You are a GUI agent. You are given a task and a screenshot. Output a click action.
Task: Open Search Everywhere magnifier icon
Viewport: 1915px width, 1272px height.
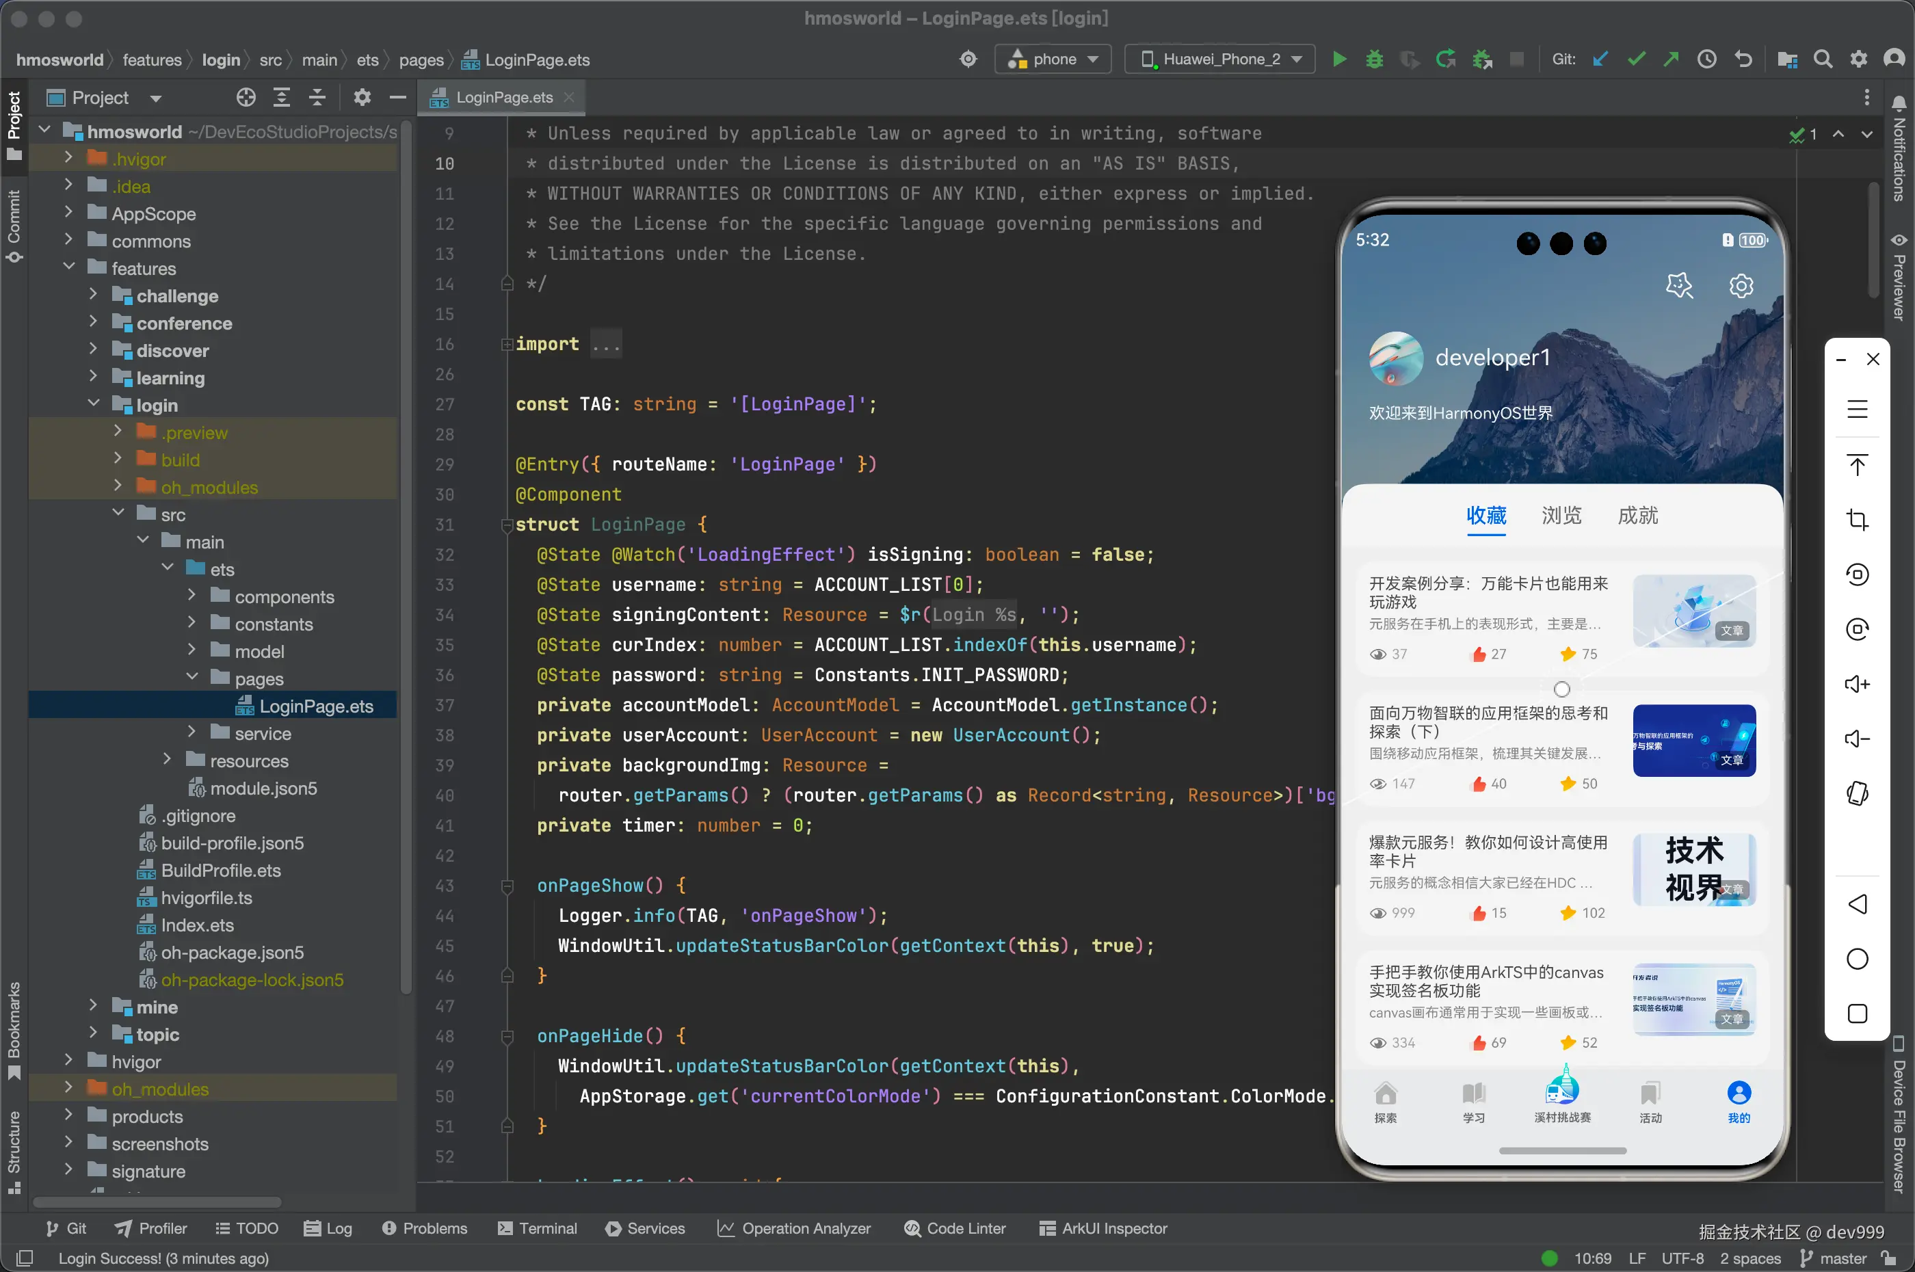pos(1823,59)
